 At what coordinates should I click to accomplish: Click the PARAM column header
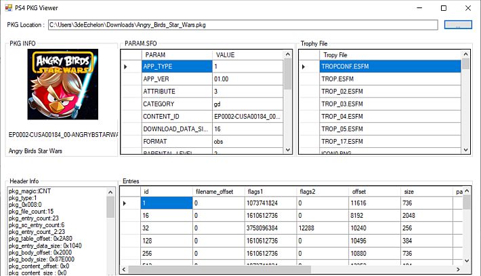coord(177,55)
